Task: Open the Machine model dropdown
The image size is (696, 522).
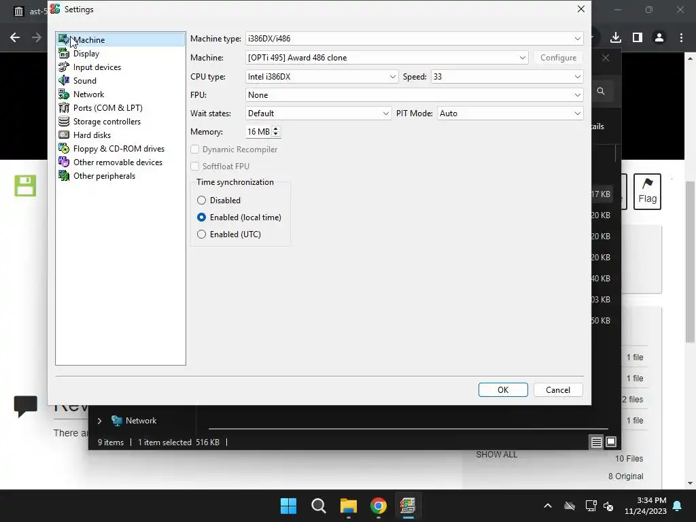Action: point(387,58)
